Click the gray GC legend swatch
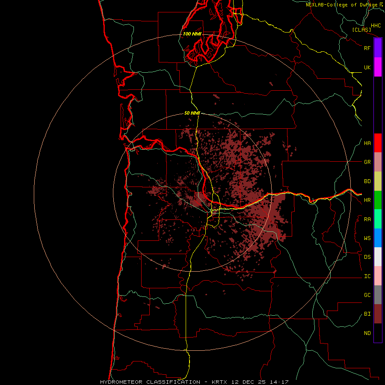 click(378, 295)
